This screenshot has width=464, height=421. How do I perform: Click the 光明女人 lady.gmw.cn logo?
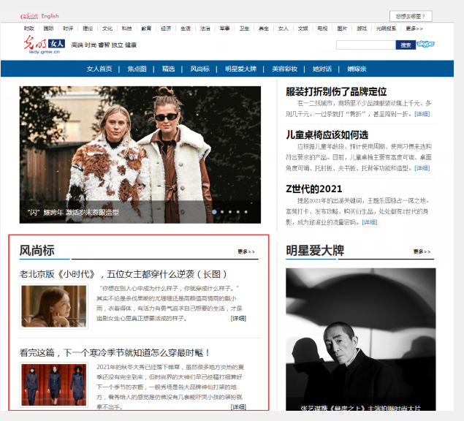44,45
